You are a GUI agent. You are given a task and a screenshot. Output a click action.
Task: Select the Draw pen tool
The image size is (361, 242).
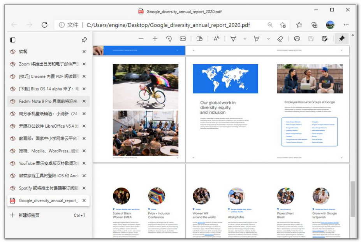233,39
